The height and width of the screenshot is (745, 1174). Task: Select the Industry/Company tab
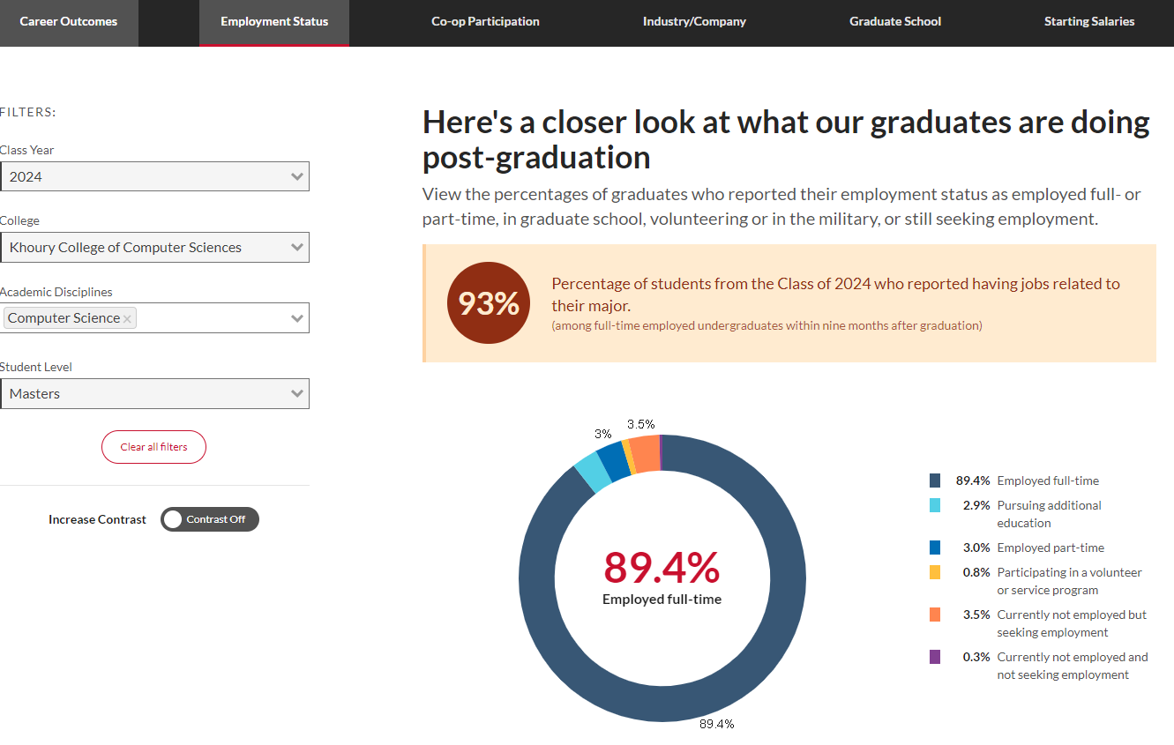coord(694,22)
